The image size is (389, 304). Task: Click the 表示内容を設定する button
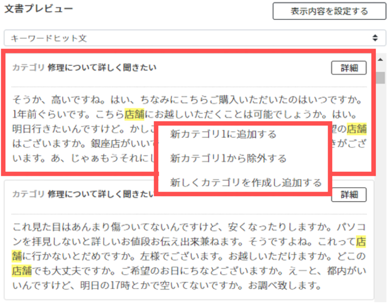(x=329, y=11)
